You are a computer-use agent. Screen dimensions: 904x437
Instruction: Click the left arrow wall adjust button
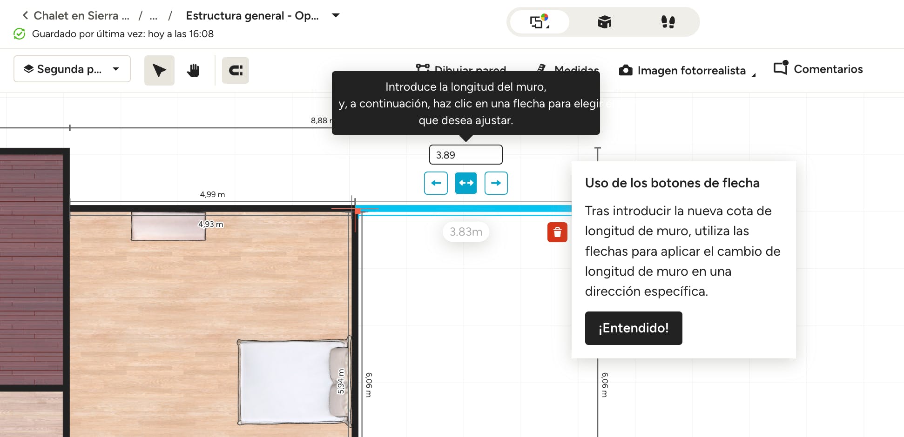(436, 183)
